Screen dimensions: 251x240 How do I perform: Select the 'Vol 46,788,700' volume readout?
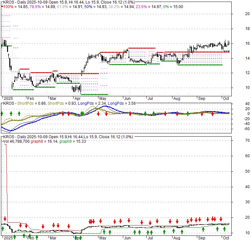coord(16,141)
